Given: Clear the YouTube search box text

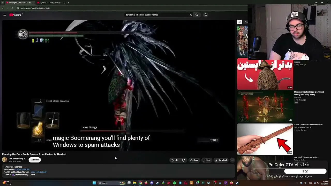Looking at the screenshot, I should (191, 15).
